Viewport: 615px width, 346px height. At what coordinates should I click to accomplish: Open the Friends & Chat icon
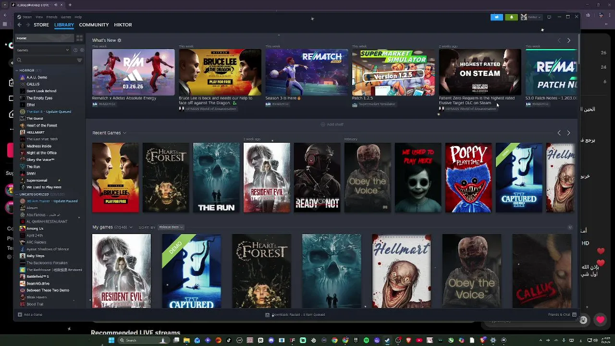pyautogui.click(x=574, y=315)
